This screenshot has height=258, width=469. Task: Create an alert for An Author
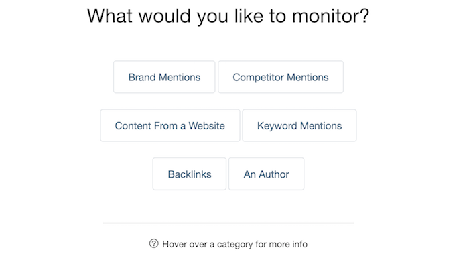pyautogui.click(x=266, y=174)
